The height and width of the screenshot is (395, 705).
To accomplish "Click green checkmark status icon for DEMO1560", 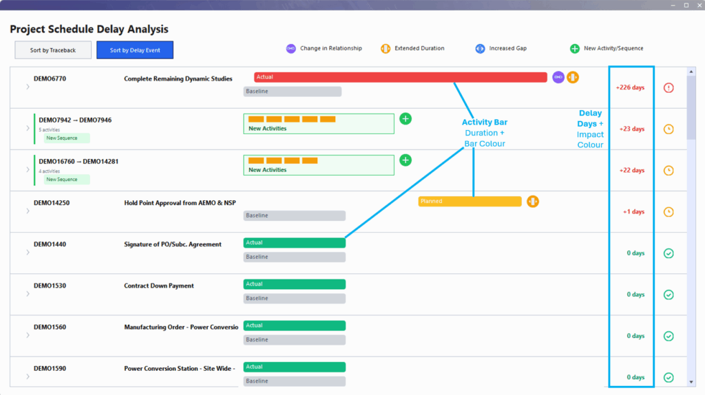I will (669, 336).
